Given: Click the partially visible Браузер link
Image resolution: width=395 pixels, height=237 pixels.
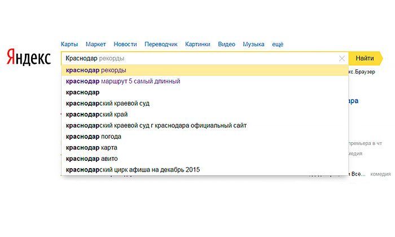Looking at the screenshot, I should 362,72.
